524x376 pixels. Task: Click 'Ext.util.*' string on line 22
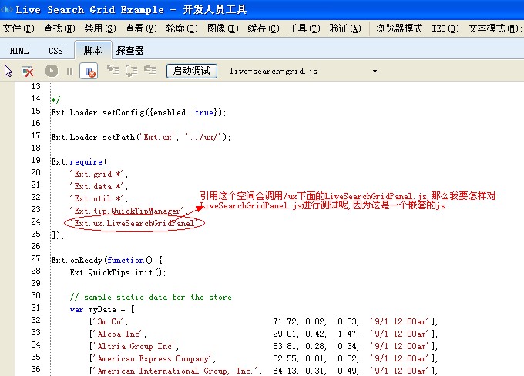tap(97, 198)
